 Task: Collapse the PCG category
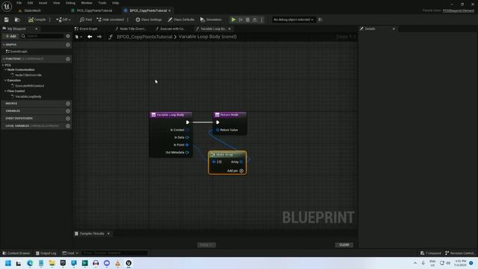coord(3,65)
